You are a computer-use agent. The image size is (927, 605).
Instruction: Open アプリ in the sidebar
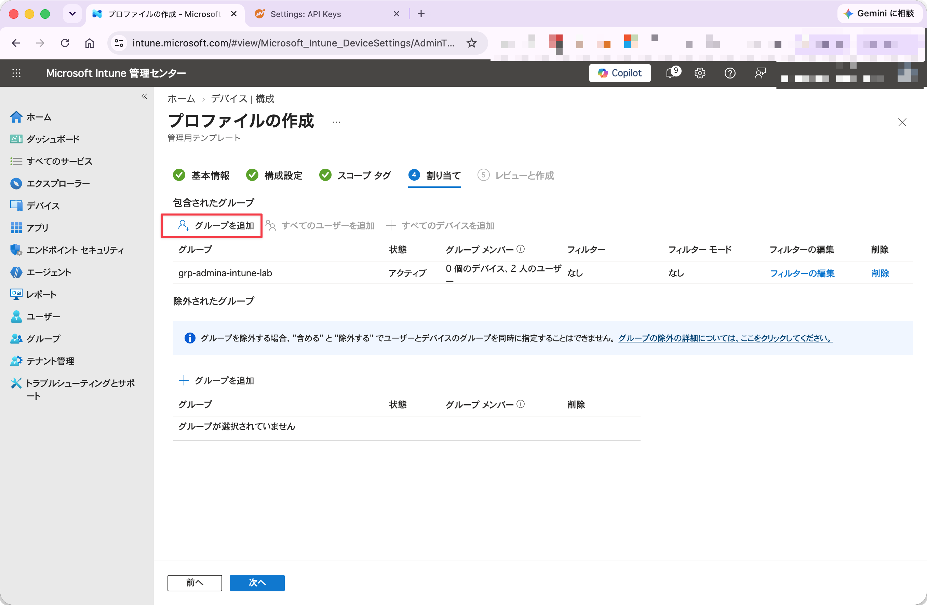pyautogui.click(x=30, y=228)
